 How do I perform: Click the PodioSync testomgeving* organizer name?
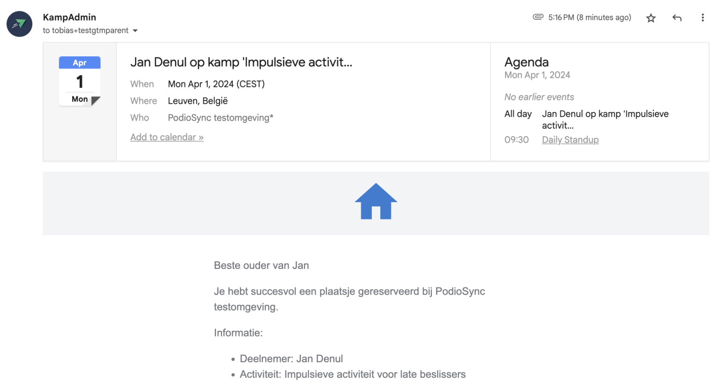point(221,118)
